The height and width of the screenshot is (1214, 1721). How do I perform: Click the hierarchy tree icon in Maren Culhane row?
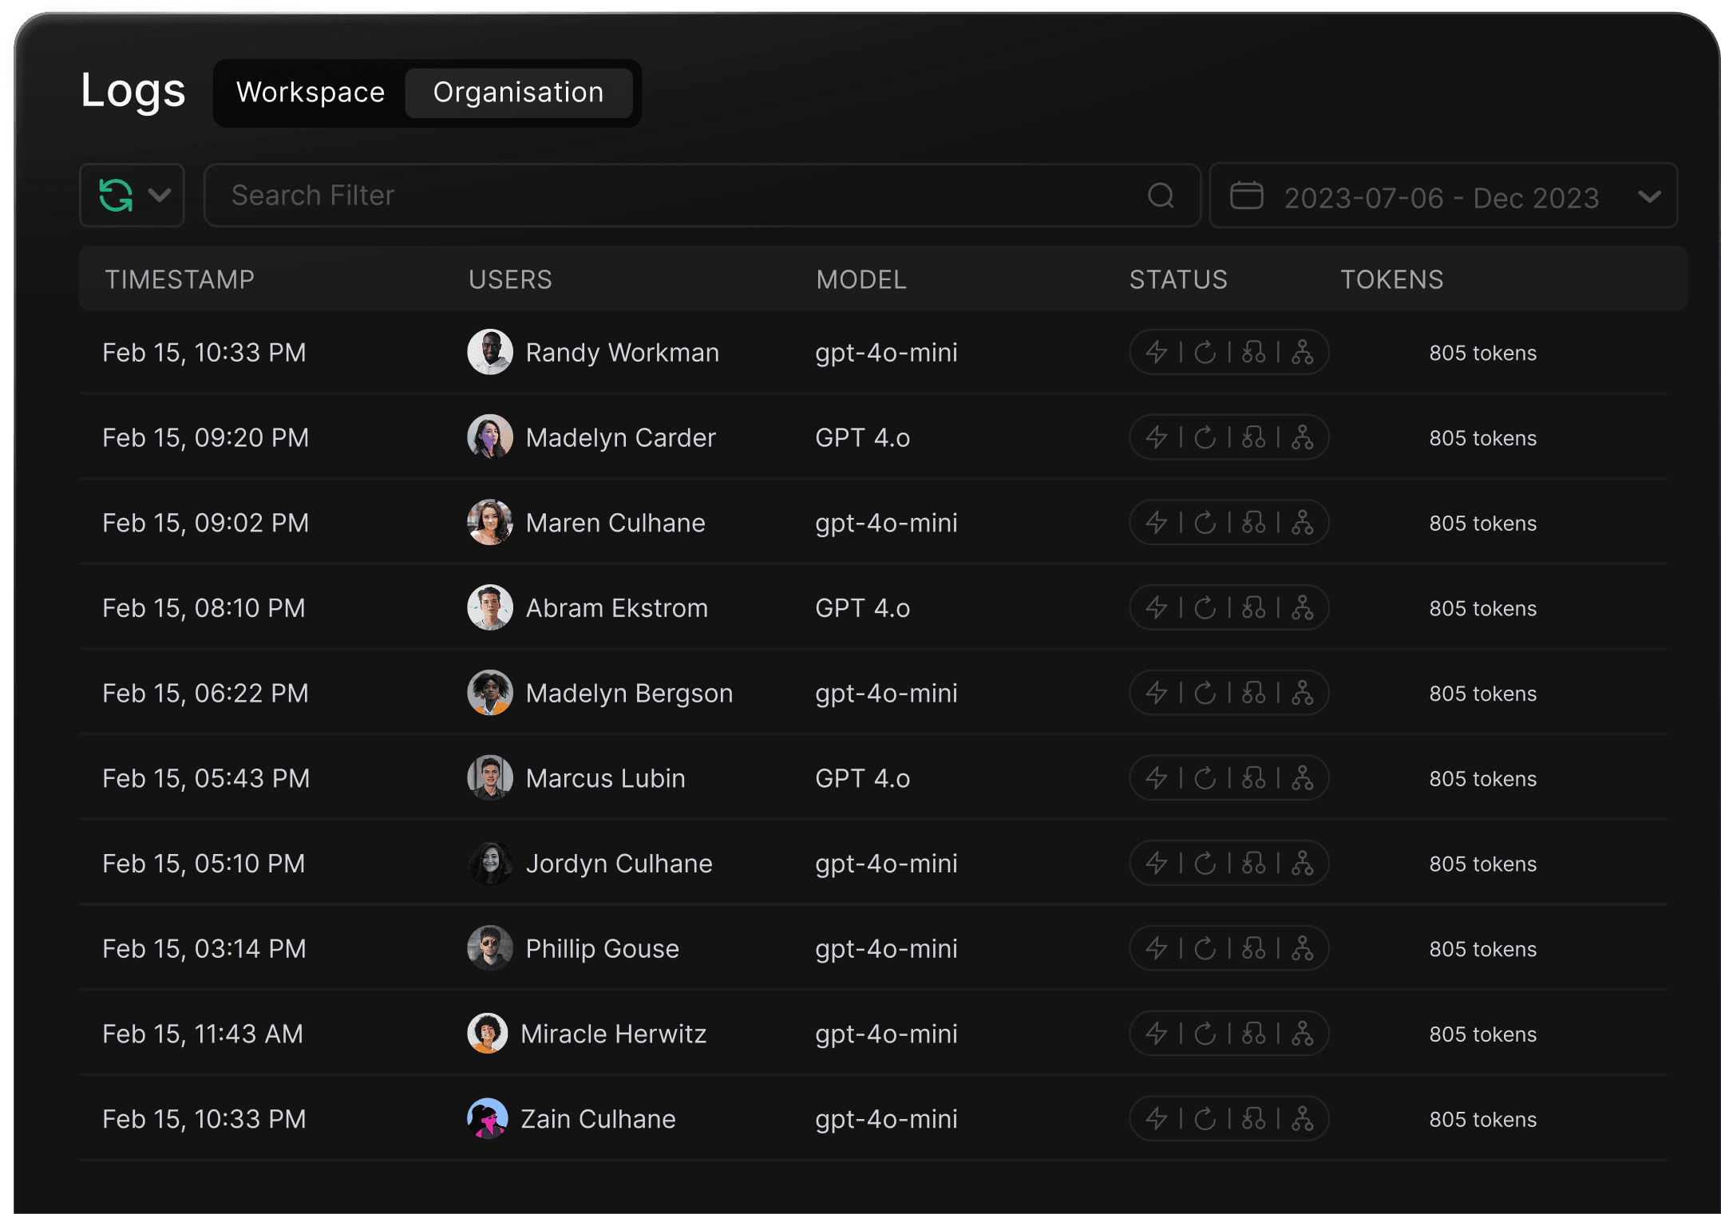[1303, 523]
